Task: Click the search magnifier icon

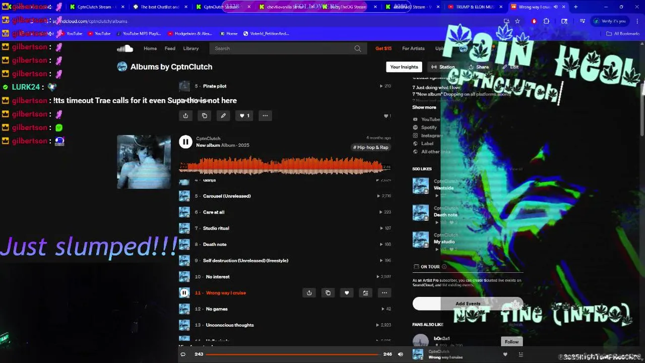Action: [x=357, y=48]
